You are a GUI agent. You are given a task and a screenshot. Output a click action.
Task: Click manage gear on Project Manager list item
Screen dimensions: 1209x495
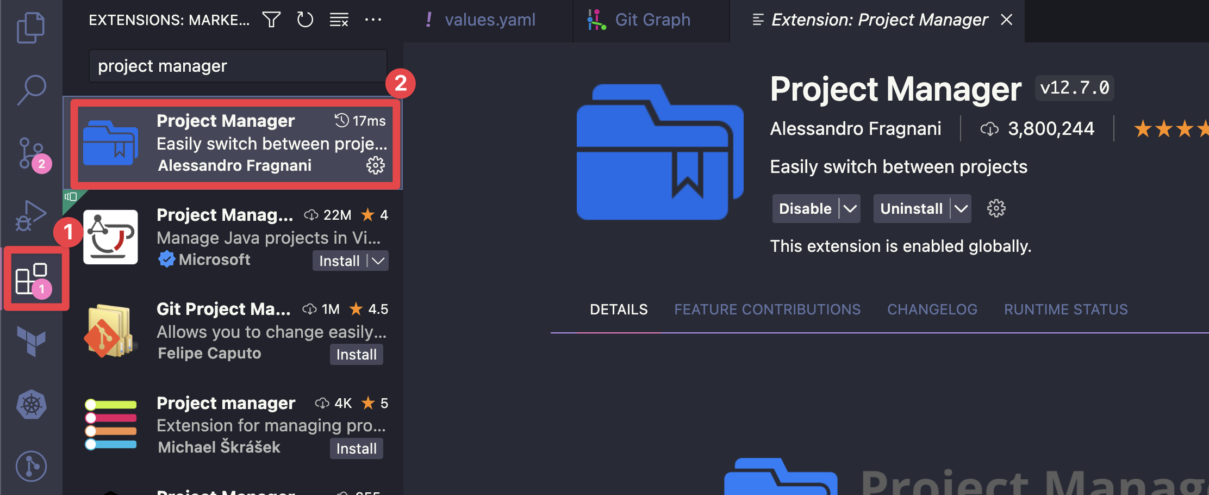[x=375, y=165]
